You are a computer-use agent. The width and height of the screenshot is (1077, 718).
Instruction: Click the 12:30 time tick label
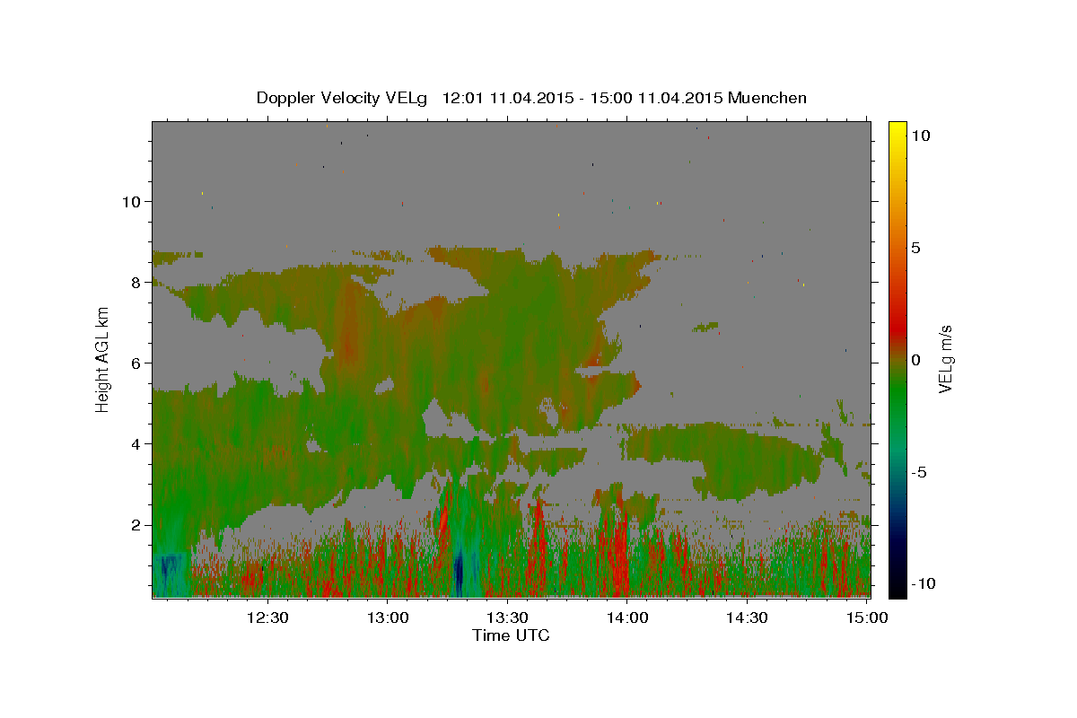click(267, 617)
